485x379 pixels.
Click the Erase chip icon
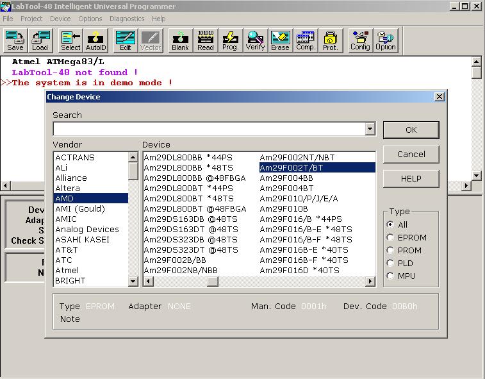(x=280, y=40)
